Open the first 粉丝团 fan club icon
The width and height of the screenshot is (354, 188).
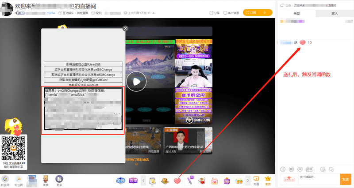coord(5,181)
